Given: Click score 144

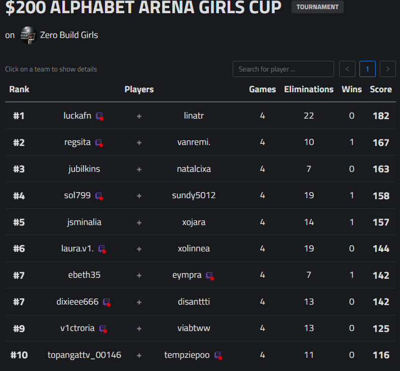Looking at the screenshot, I should (381, 249).
